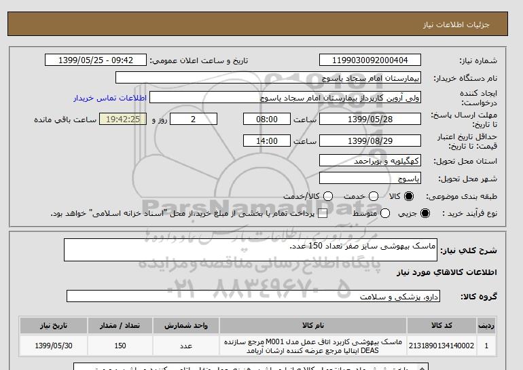Click the delivery city field یاسوج
The height and width of the screenshot is (370, 523).
[370, 179]
